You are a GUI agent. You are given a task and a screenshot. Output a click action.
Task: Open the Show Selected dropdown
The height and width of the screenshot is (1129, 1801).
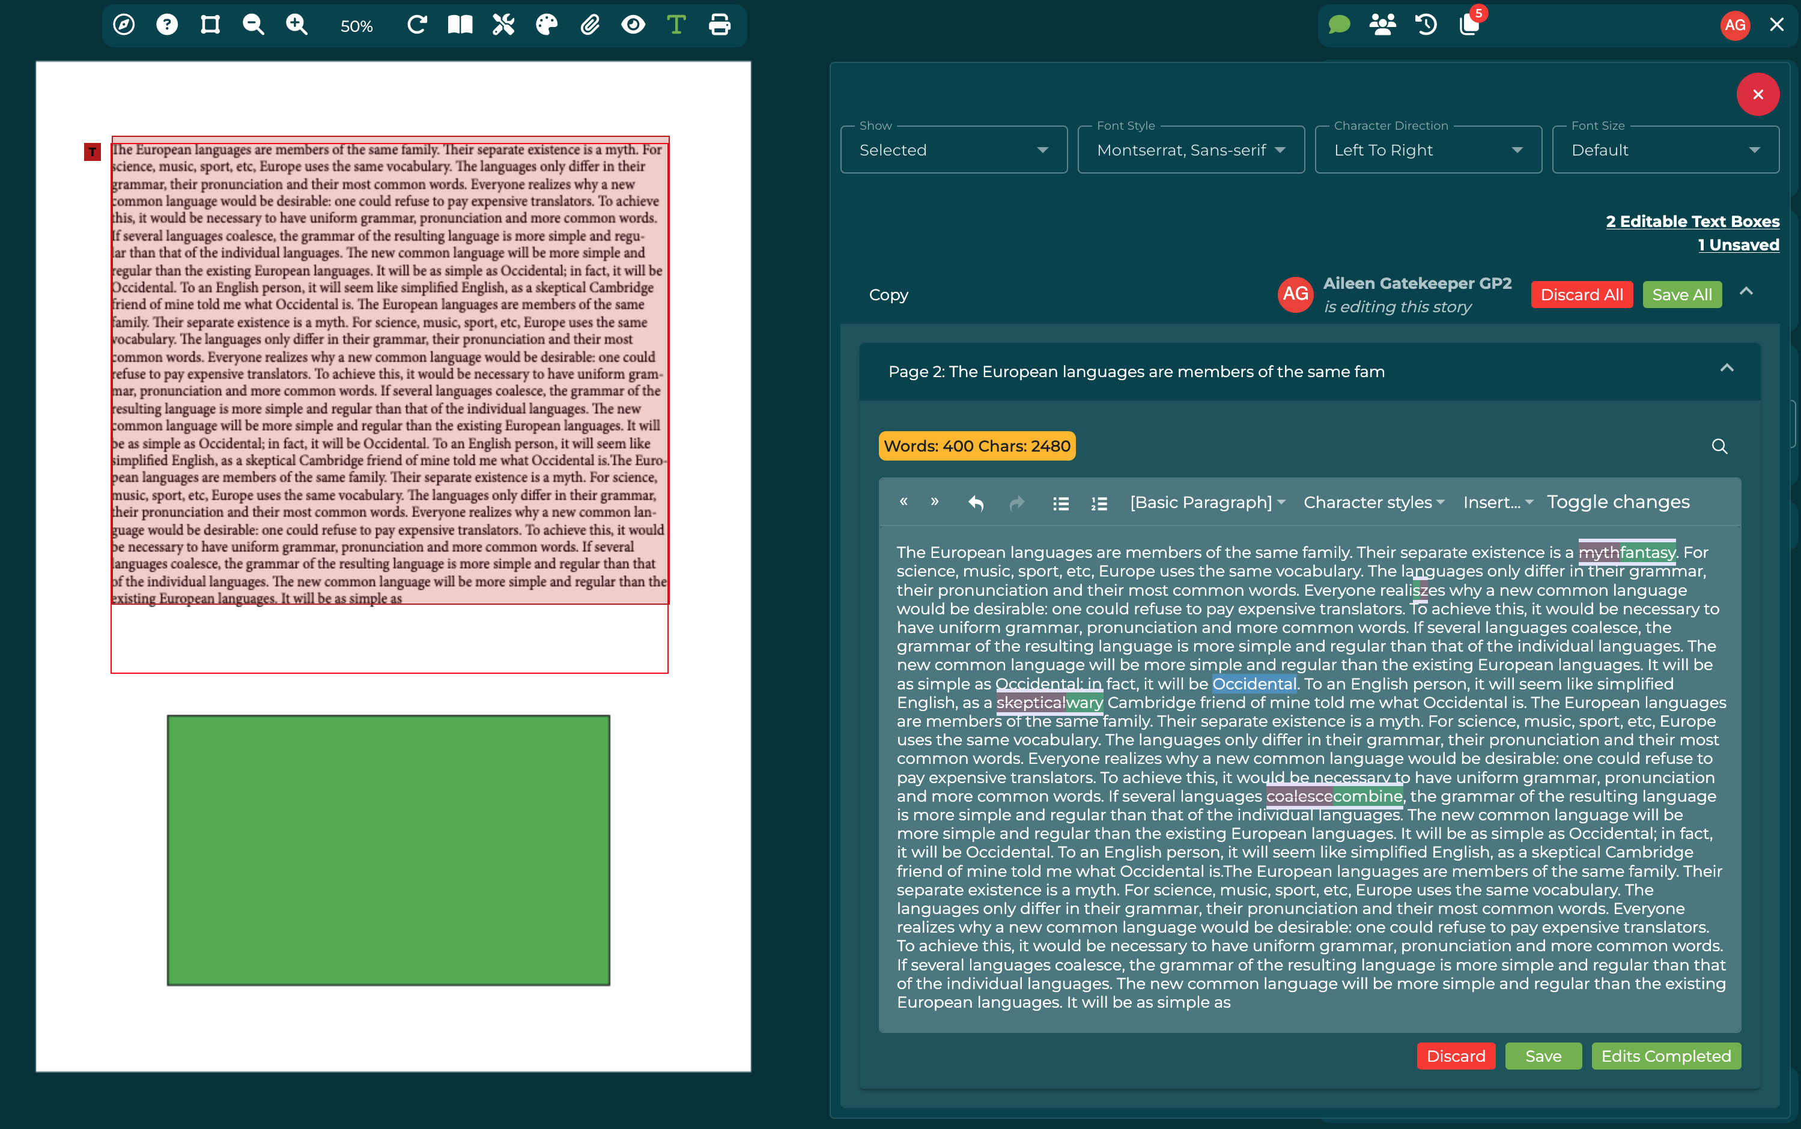point(953,150)
